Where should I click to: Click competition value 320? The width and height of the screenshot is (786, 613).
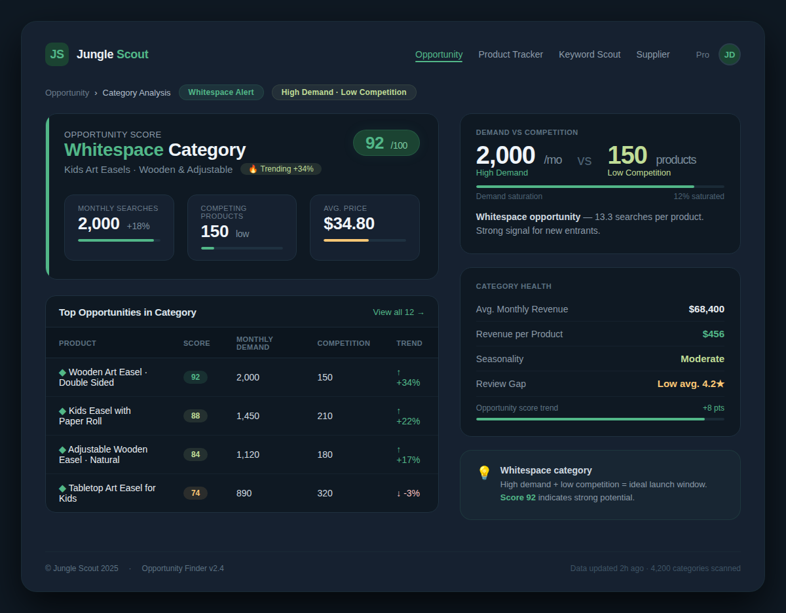325,493
